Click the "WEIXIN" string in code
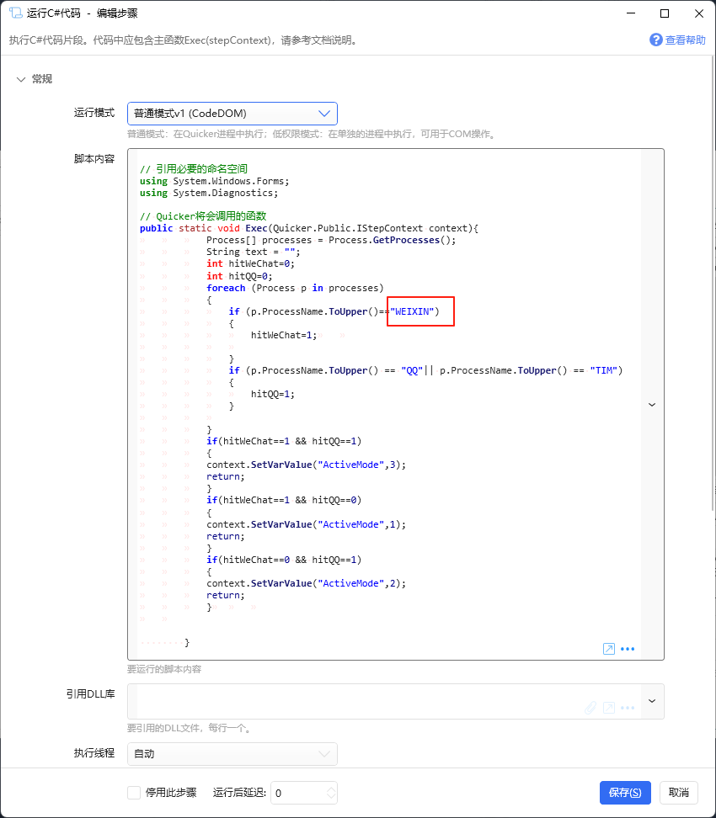The image size is (716, 818). [412, 311]
